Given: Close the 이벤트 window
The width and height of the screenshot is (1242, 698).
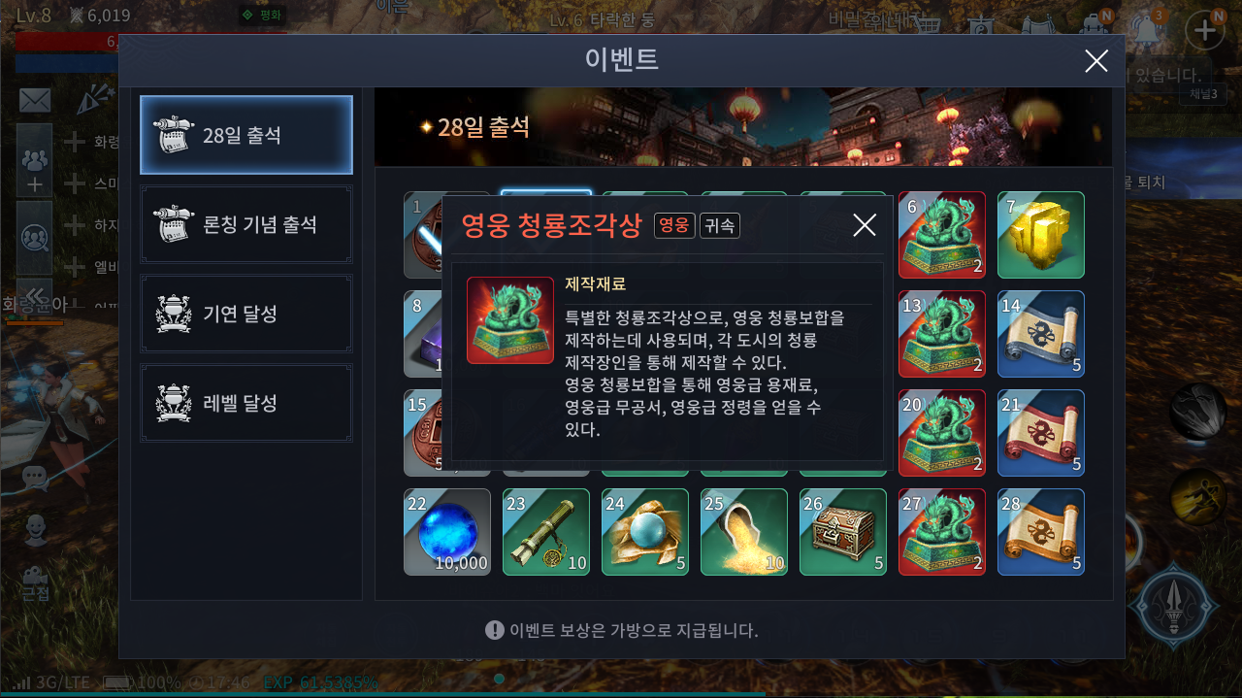Looking at the screenshot, I should (x=1096, y=61).
